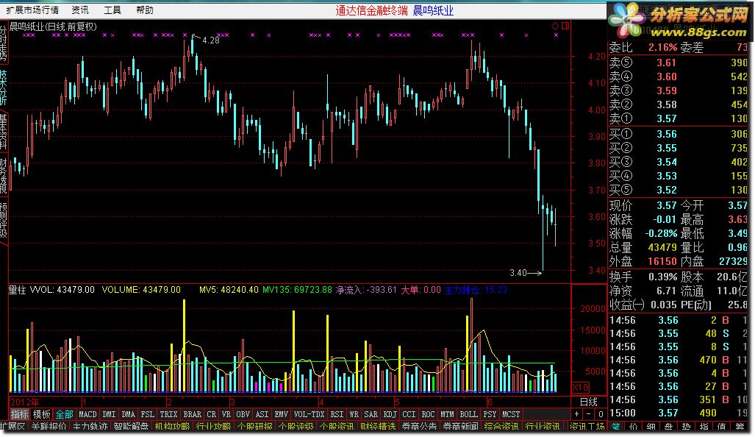Choose the MCST indicator

511,414
